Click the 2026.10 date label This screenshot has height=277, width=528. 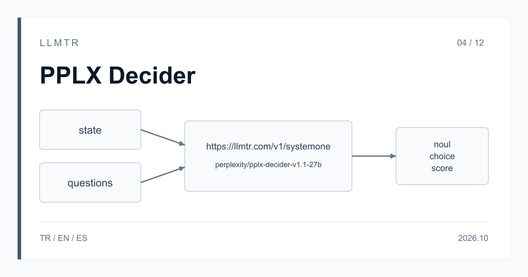(x=473, y=238)
